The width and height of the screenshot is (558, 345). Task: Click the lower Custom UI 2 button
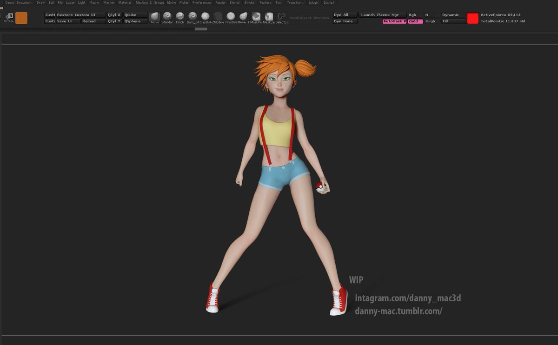click(x=50, y=21)
